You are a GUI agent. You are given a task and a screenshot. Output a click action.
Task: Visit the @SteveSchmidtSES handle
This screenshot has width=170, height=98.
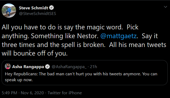pos(37,14)
